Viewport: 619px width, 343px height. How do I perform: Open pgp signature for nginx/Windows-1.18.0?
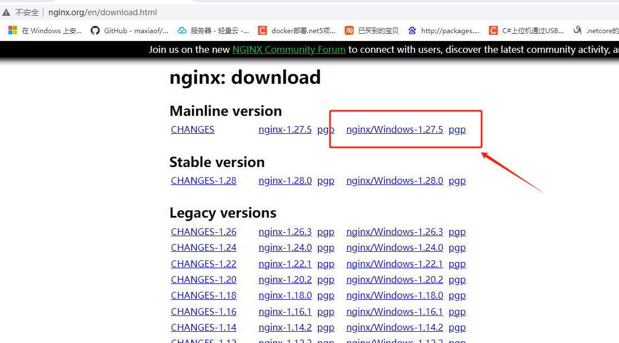click(x=457, y=296)
